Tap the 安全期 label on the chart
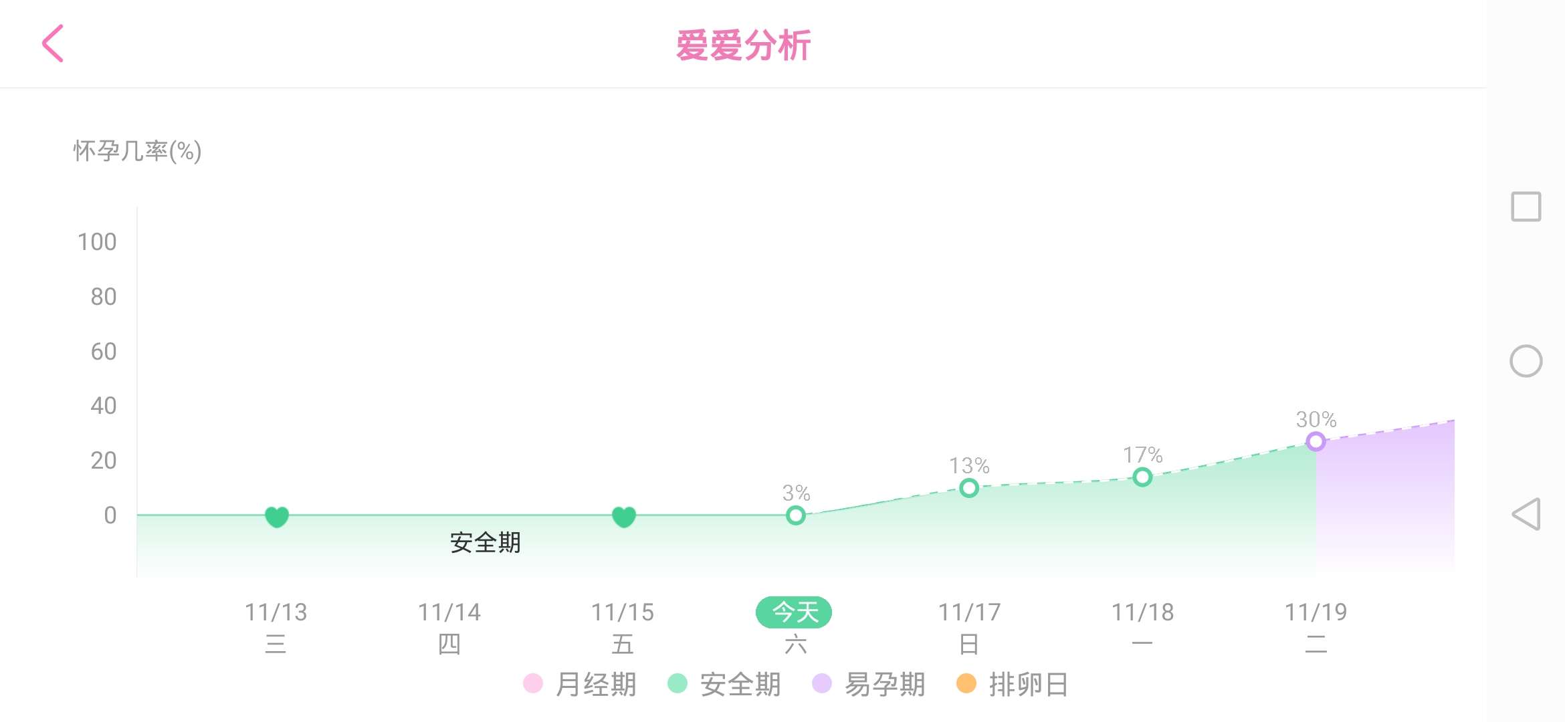 click(x=486, y=544)
